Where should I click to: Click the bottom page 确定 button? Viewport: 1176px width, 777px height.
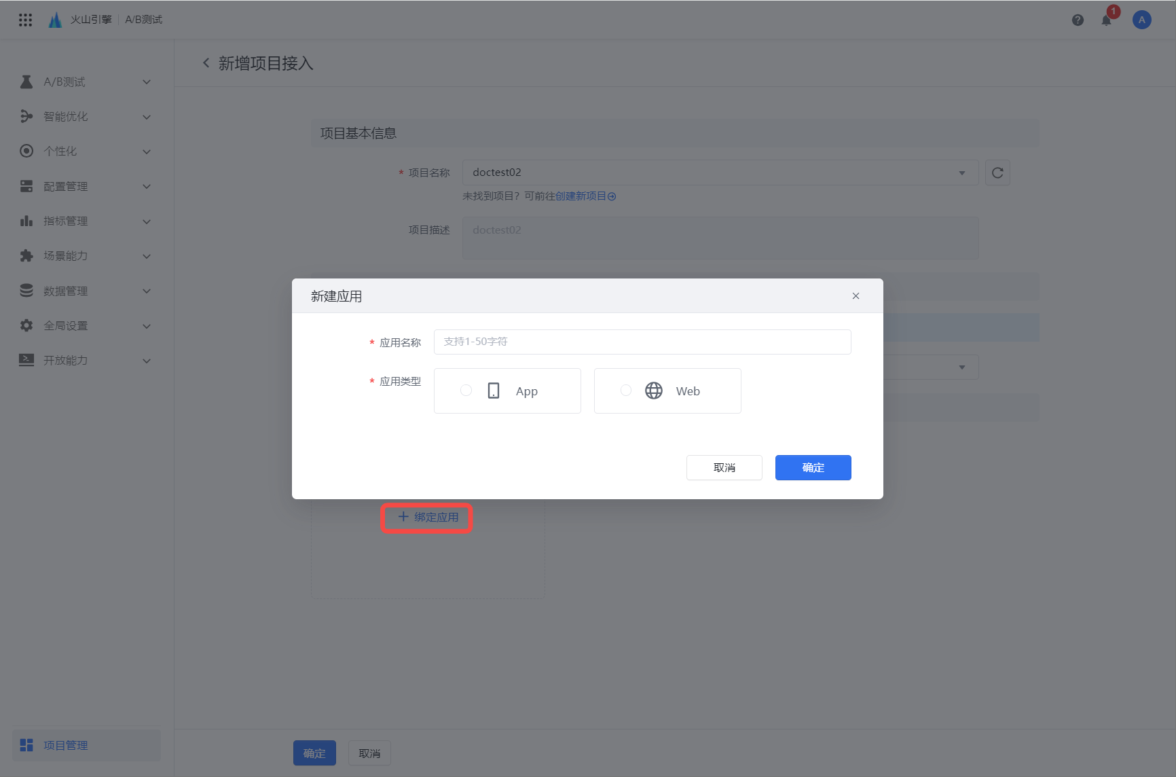pos(314,753)
